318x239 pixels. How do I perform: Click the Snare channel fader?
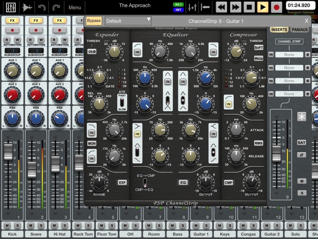click(x=32, y=169)
